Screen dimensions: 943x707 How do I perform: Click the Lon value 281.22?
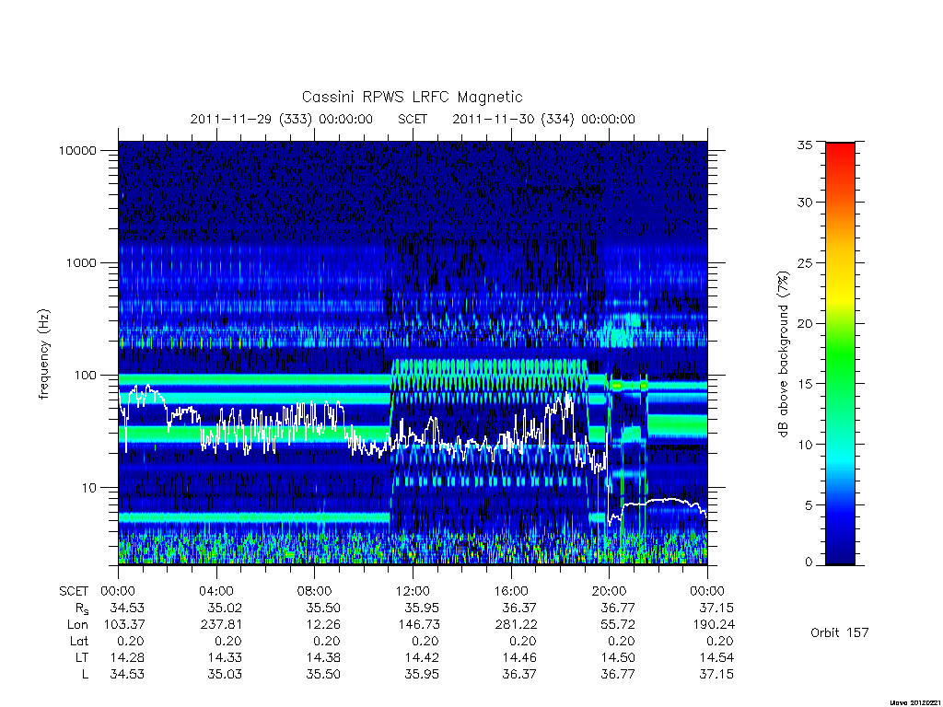(516, 625)
